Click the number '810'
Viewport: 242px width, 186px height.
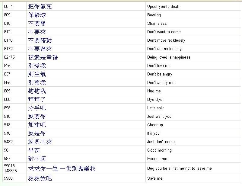7,23
